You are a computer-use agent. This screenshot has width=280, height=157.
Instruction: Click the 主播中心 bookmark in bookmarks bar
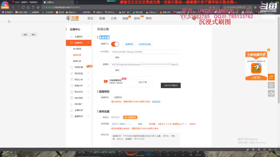pyautogui.click(x=98, y=12)
